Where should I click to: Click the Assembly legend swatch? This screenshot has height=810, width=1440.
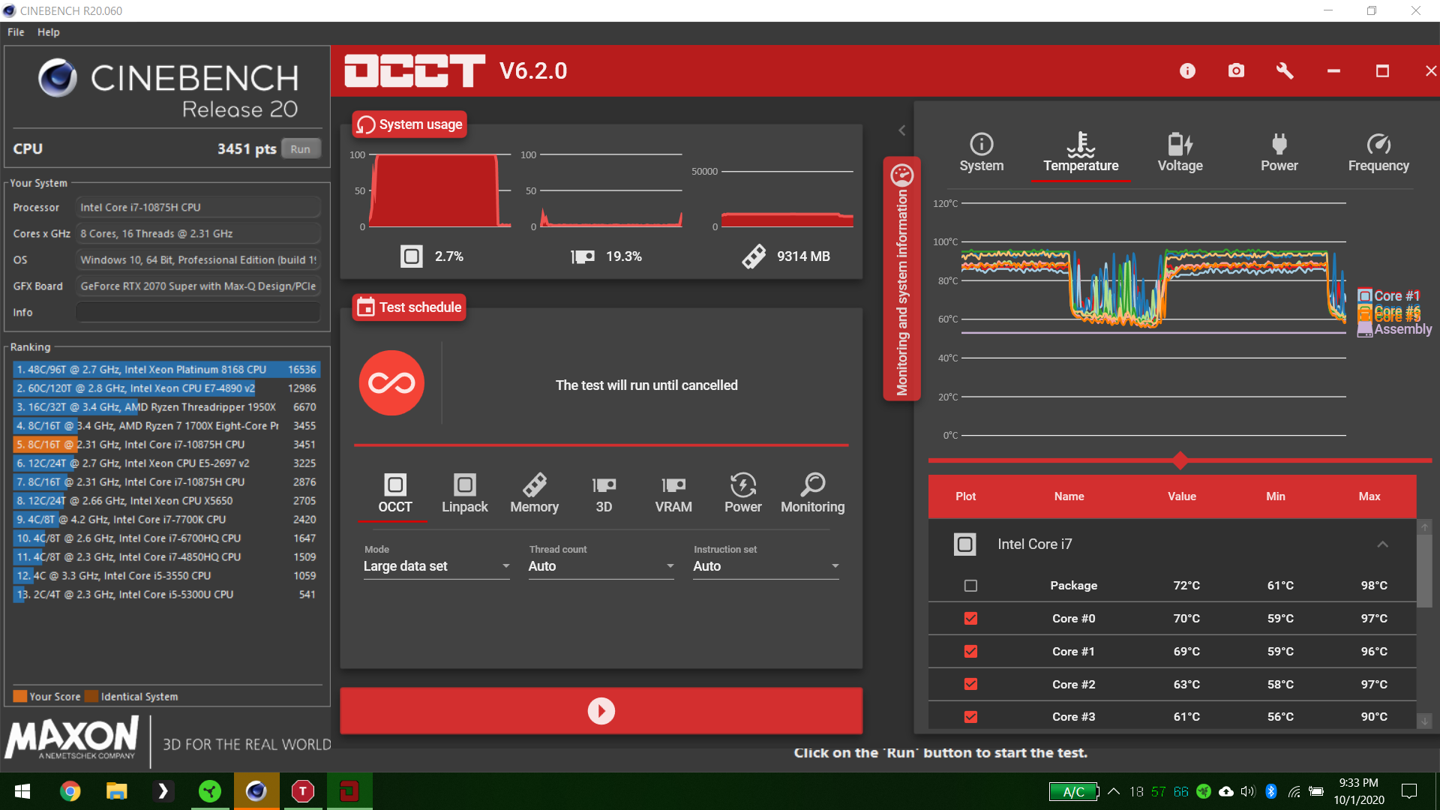(1365, 329)
